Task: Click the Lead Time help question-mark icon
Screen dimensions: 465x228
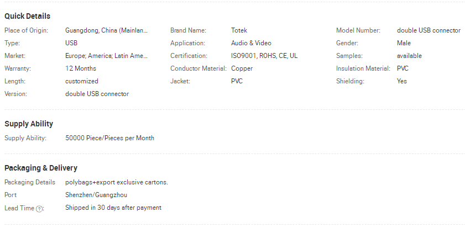Action: pos(39,208)
